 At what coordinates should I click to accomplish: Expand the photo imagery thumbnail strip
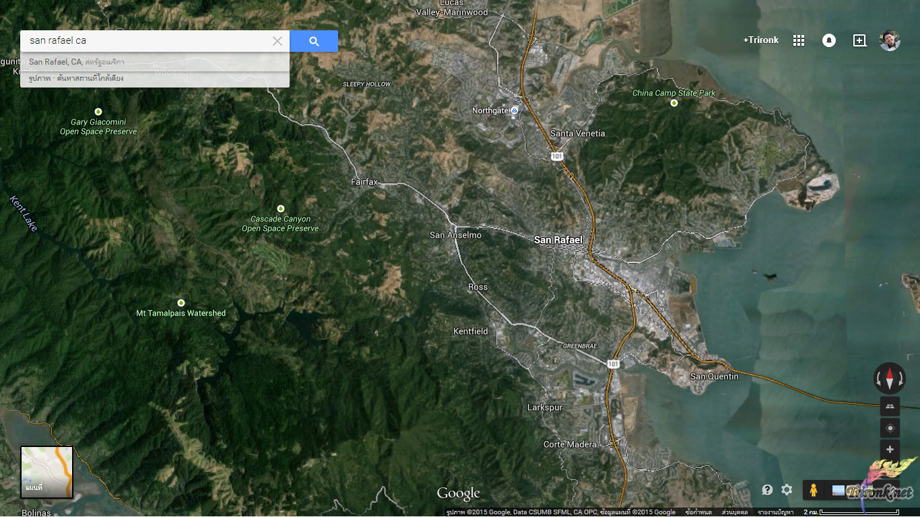(x=839, y=490)
